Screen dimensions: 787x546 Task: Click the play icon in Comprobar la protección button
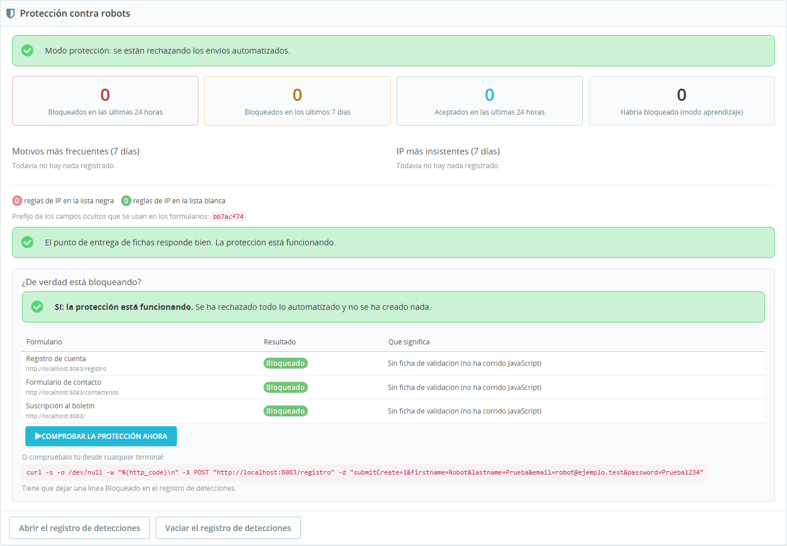tap(38, 437)
